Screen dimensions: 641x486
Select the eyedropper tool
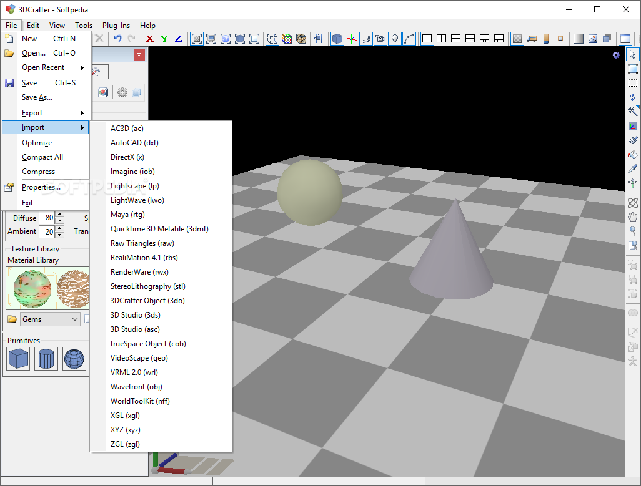(x=632, y=169)
